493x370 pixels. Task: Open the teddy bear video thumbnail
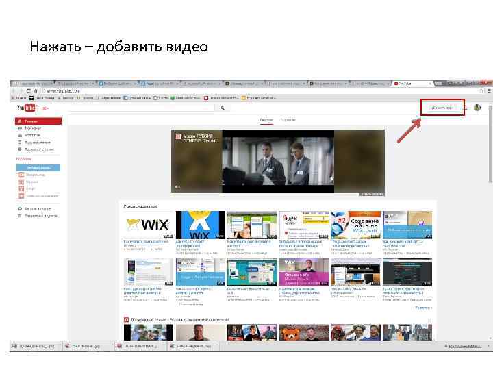304,332
